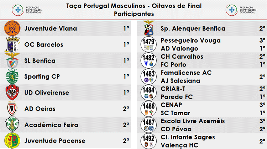The width and height of the screenshot is (267, 149).
Task: Select the AD Oeiras crest
Action: coord(12,108)
